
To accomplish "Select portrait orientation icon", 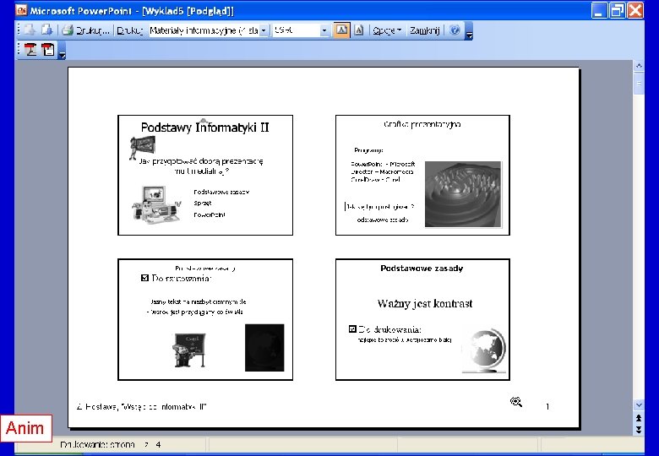I will [358, 30].
